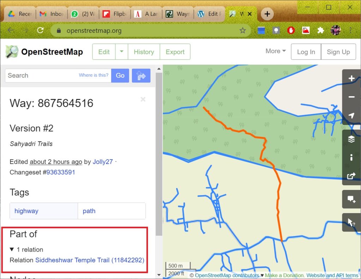Viewport: 361px width, 279px height.
Task: Click 'Sahyadri Trails' changeset comment
Action: [31, 144]
